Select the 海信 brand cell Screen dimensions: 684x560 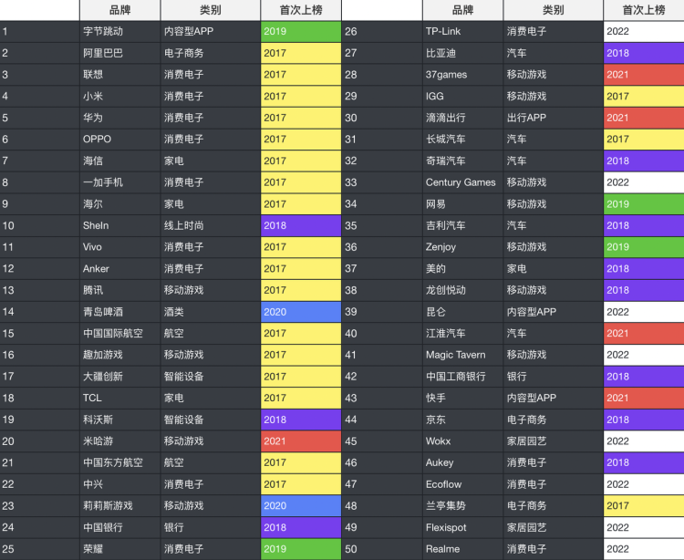click(x=120, y=161)
